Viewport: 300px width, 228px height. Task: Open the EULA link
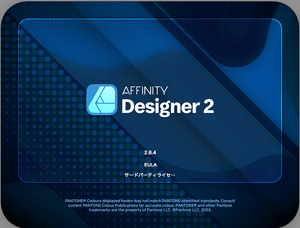pyautogui.click(x=150, y=165)
